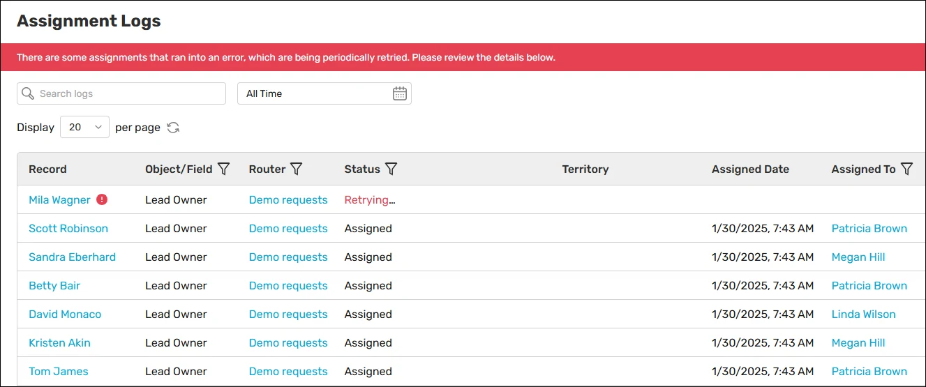The width and height of the screenshot is (926, 387).
Task: Open Demo requests router in Tom James row
Action: click(x=288, y=372)
